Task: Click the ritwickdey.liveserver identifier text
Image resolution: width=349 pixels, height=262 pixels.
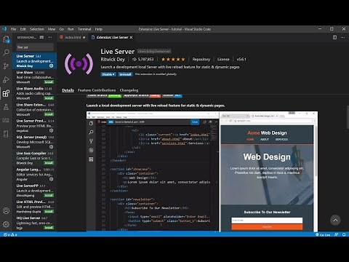Action: (x=154, y=52)
